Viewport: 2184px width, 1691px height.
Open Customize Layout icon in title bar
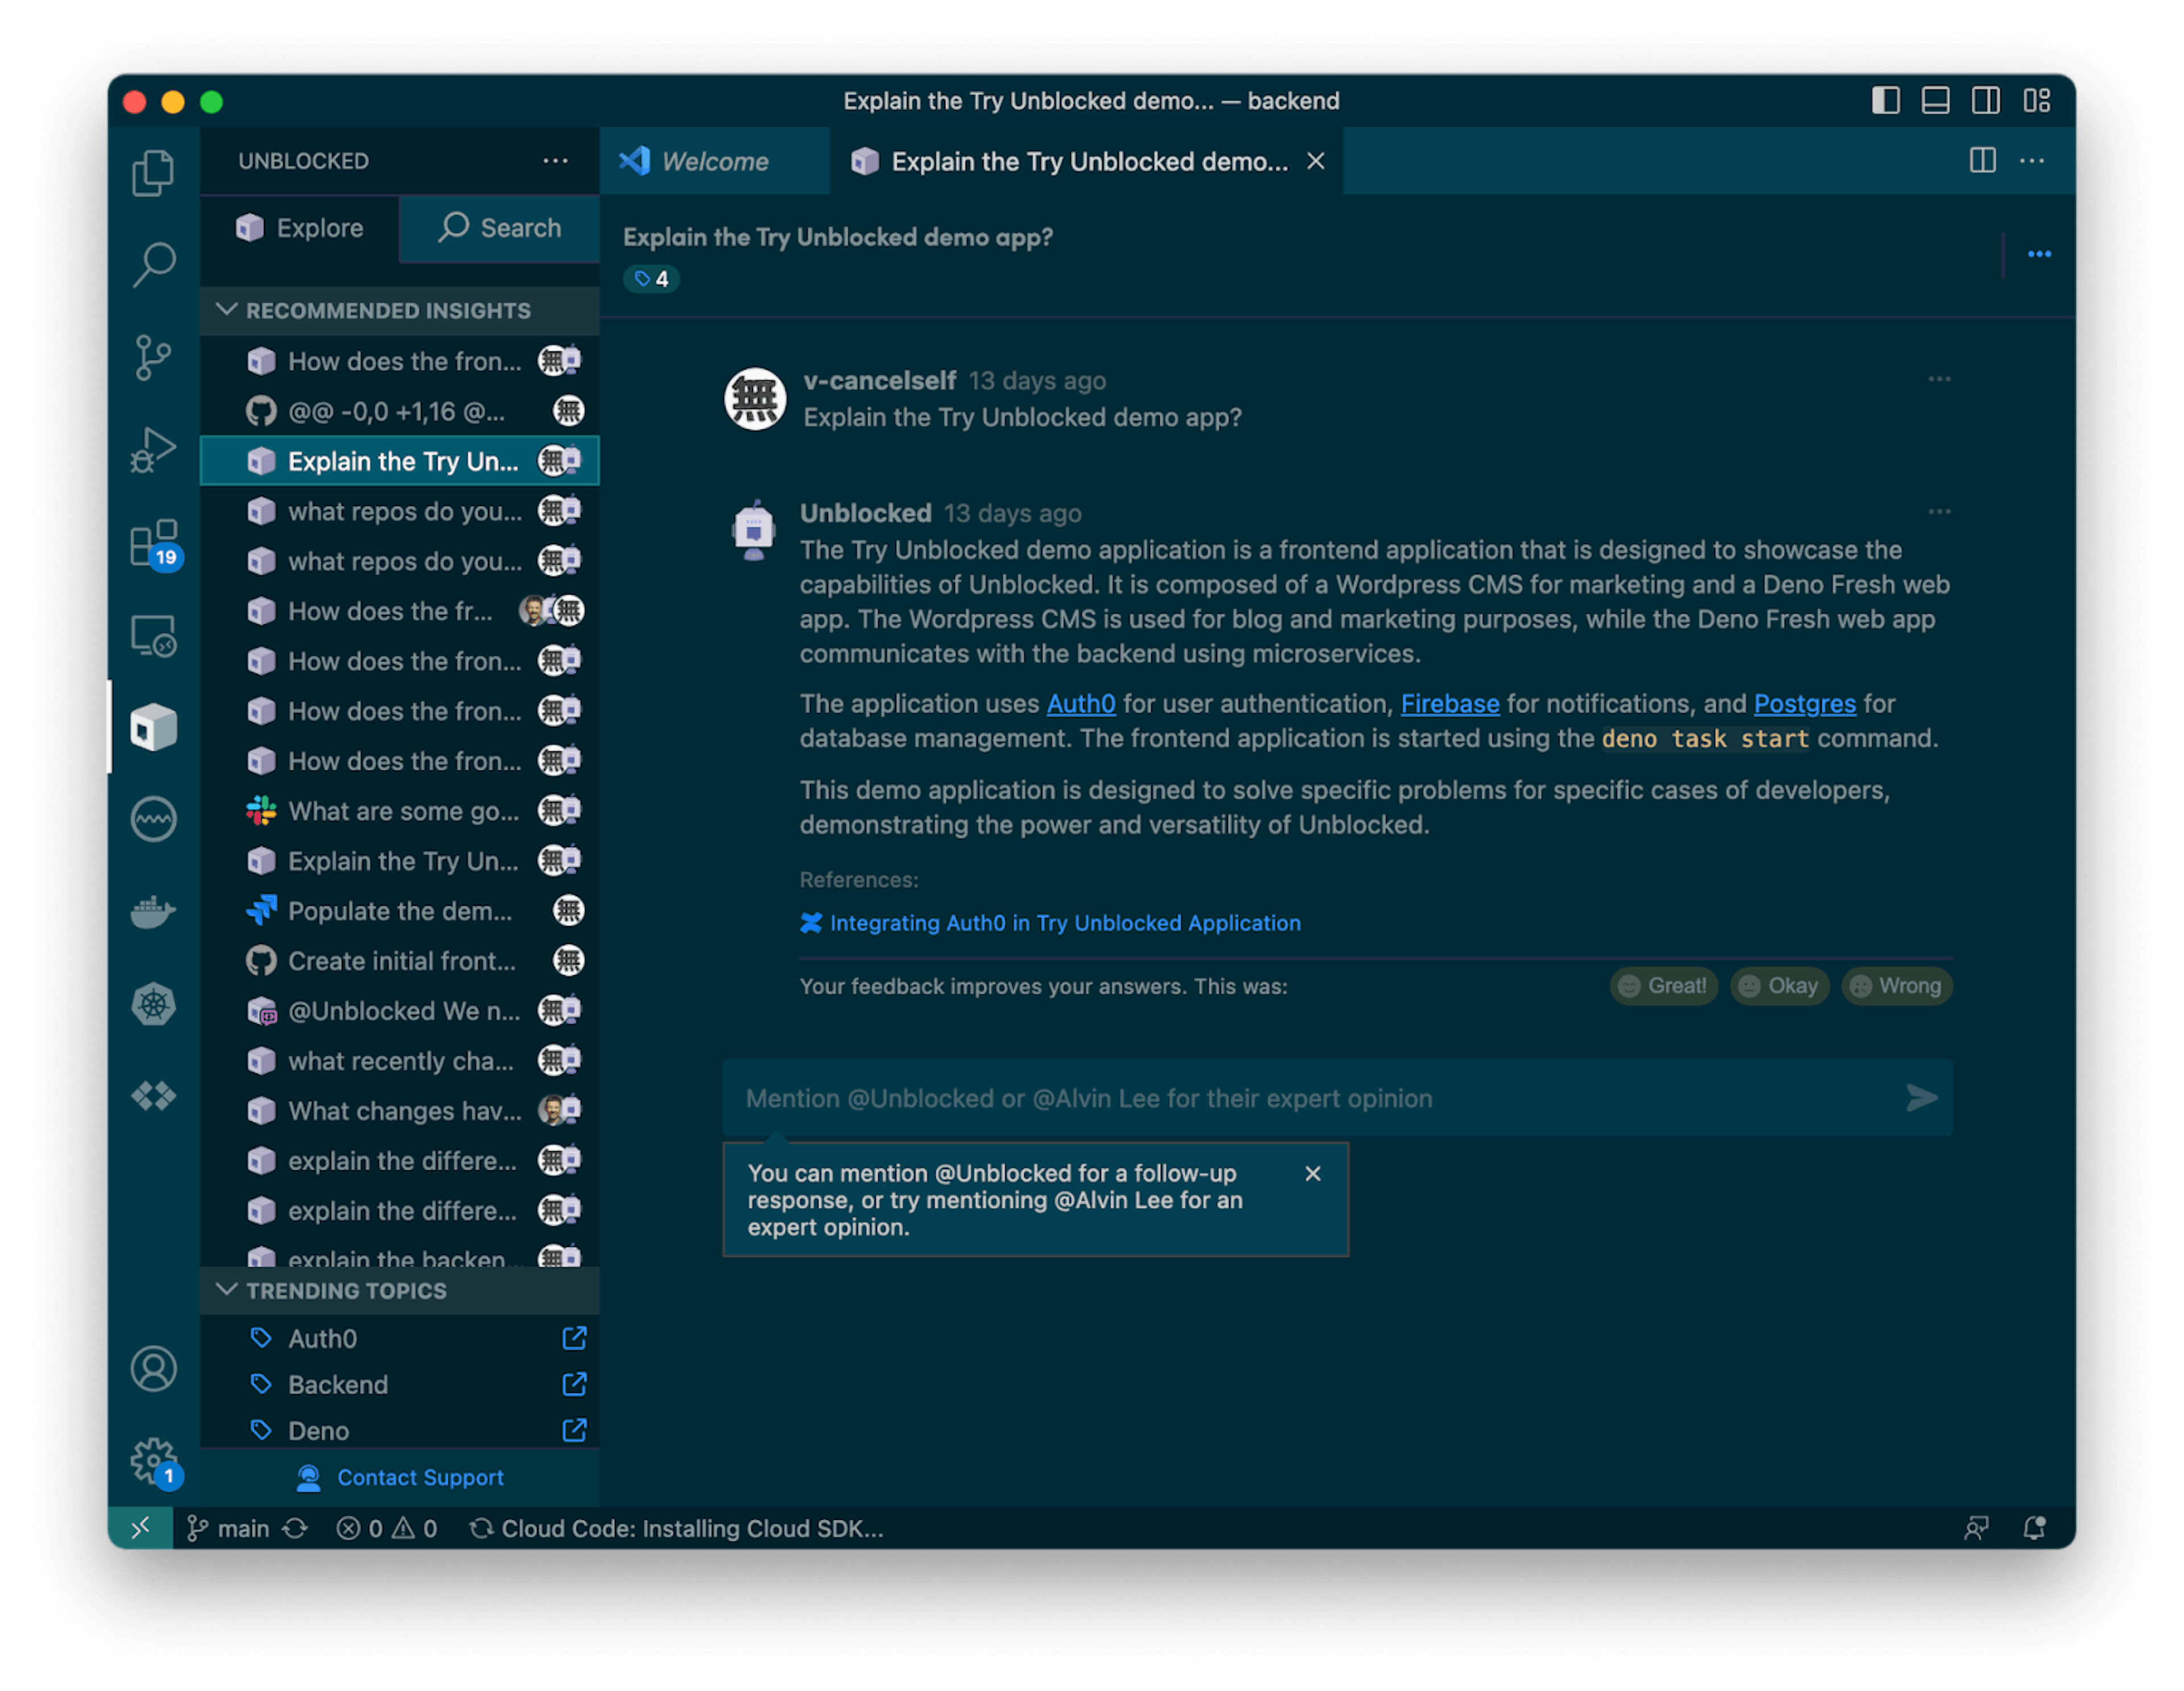2036,101
